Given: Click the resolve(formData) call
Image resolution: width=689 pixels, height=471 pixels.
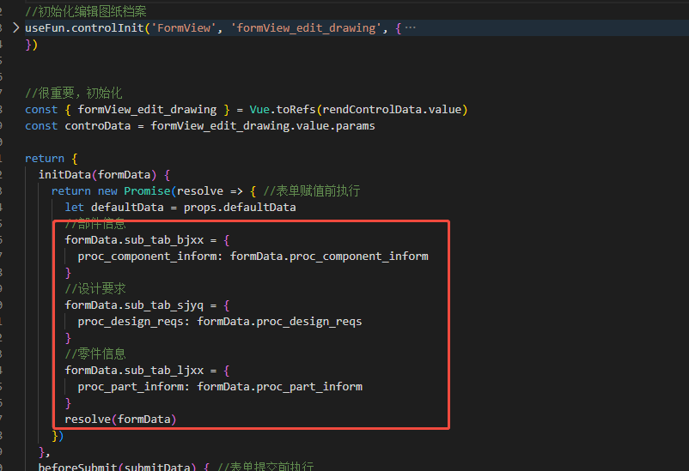Looking at the screenshot, I should click(x=119, y=420).
